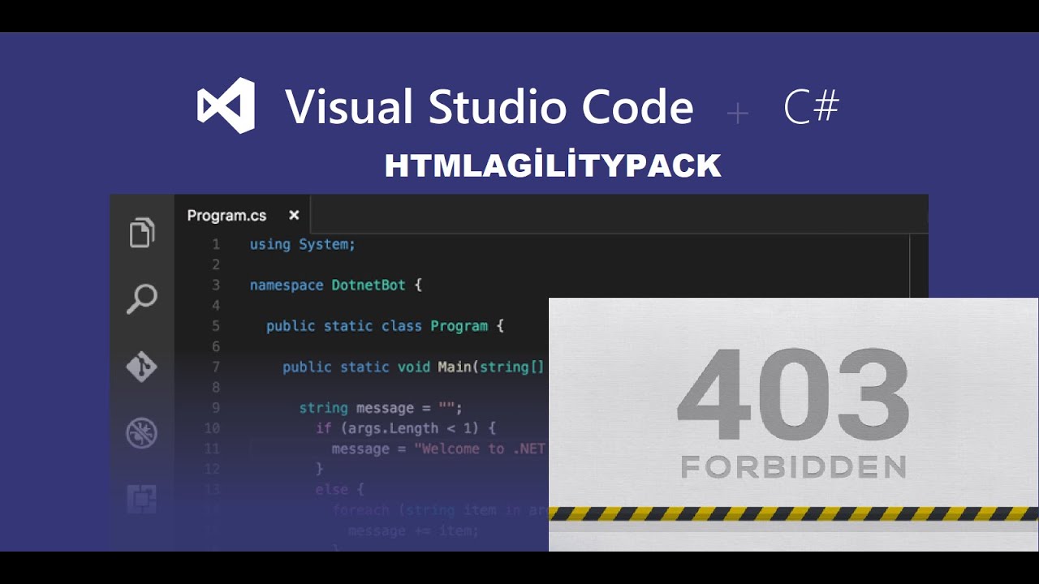Click the Visual Studio Code logo
The width and height of the screenshot is (1039, 584).
(226, 105)
